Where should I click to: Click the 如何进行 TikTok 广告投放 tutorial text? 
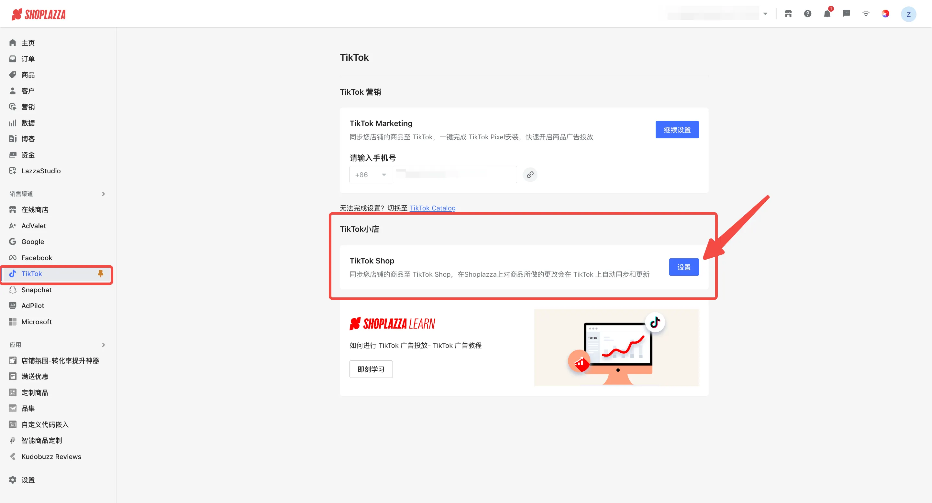pyautogui.click(x=415, y=346)
